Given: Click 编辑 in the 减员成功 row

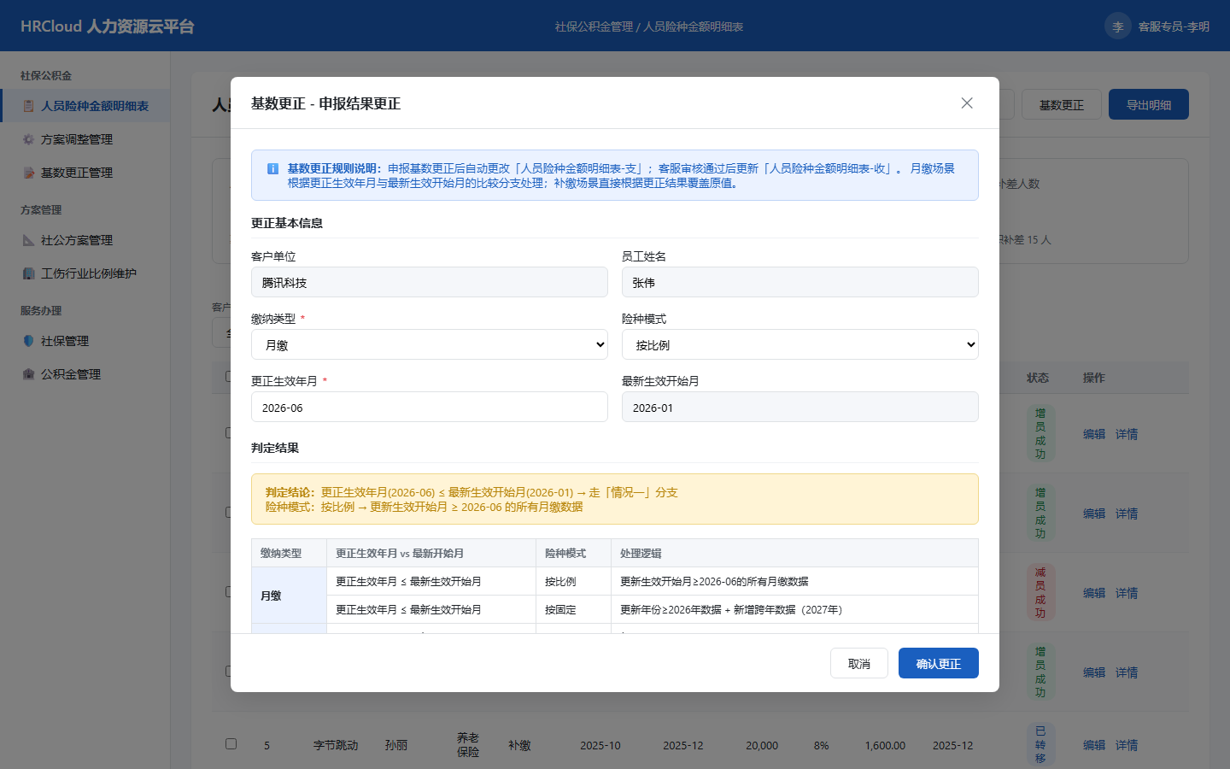Looking at the screenshot, I should click(1094, 593).
